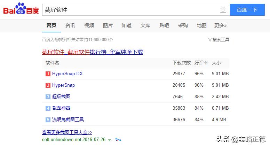Select the 网页 tab

tap(51, 25)
